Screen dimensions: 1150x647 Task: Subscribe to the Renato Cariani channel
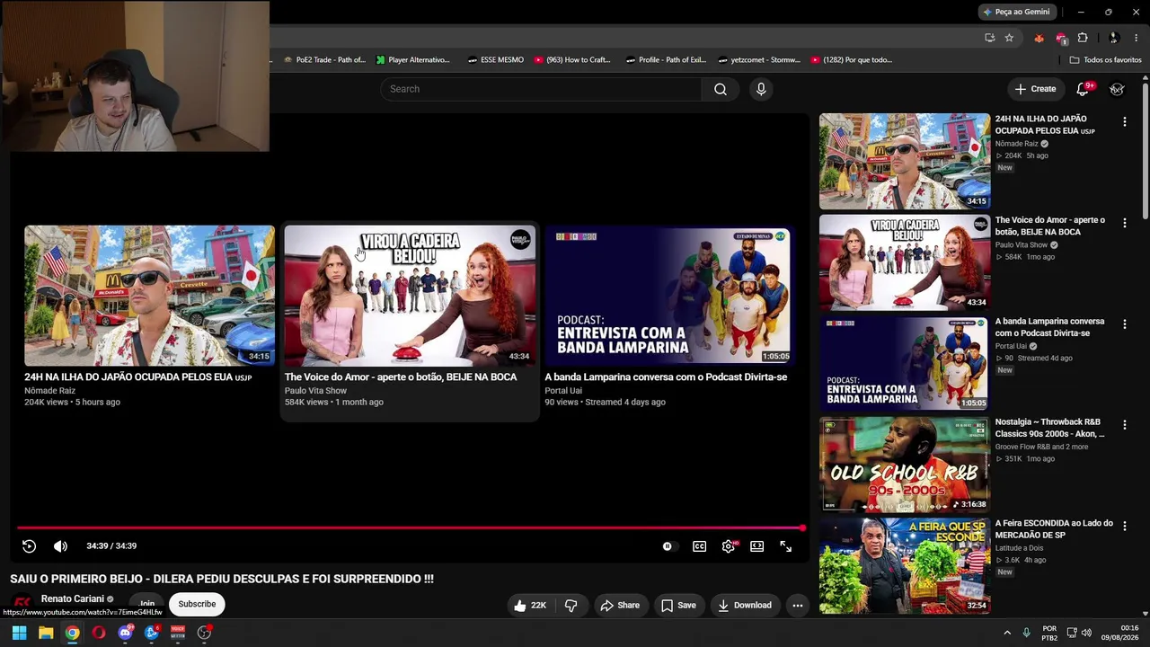tap(197, 604)
